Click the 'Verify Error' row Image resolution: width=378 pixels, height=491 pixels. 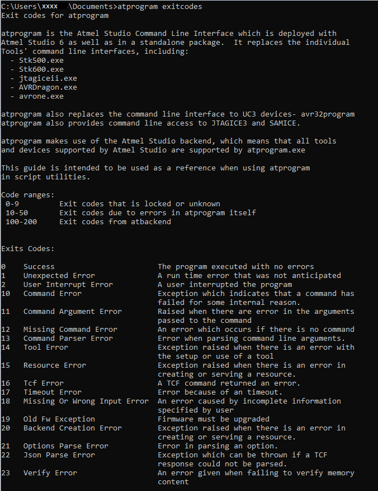50,473
